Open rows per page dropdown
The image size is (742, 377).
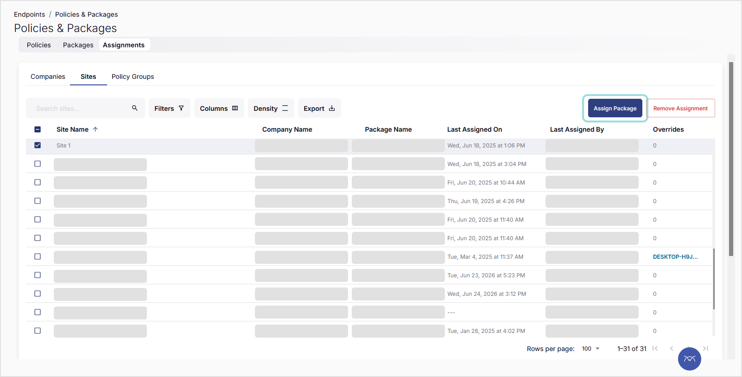pos(591,348)
